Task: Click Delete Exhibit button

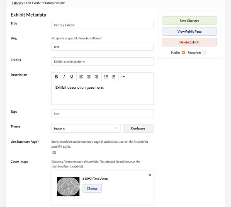Action: tap(190, 42)
